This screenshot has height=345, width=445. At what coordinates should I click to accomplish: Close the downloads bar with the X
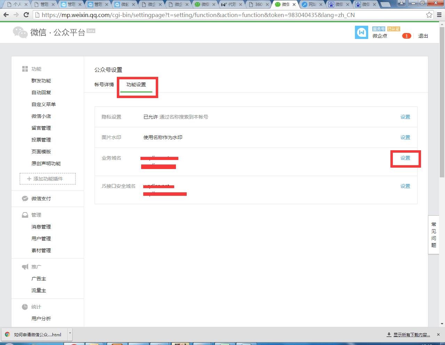point(438,335)
